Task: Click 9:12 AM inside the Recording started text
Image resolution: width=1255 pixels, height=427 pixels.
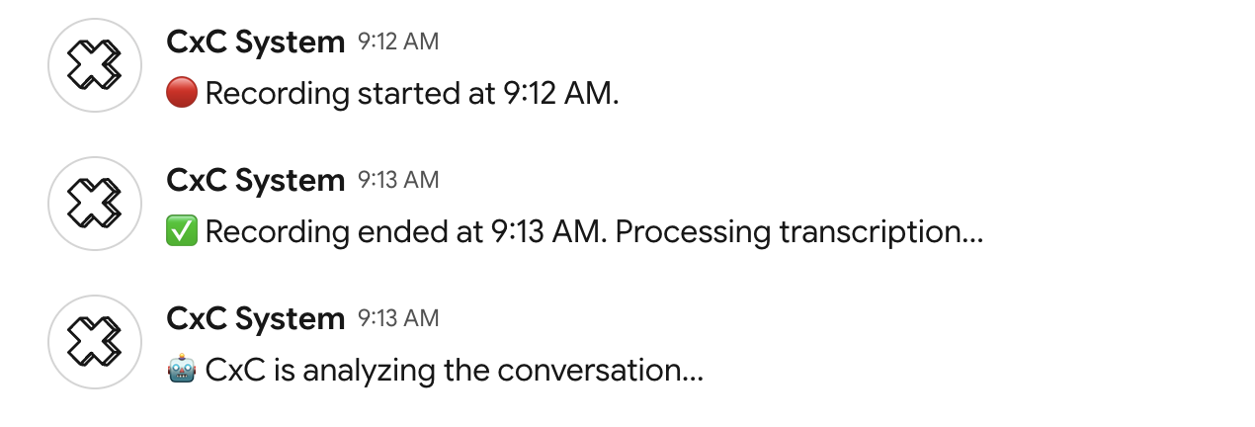Action: point(556,94)
